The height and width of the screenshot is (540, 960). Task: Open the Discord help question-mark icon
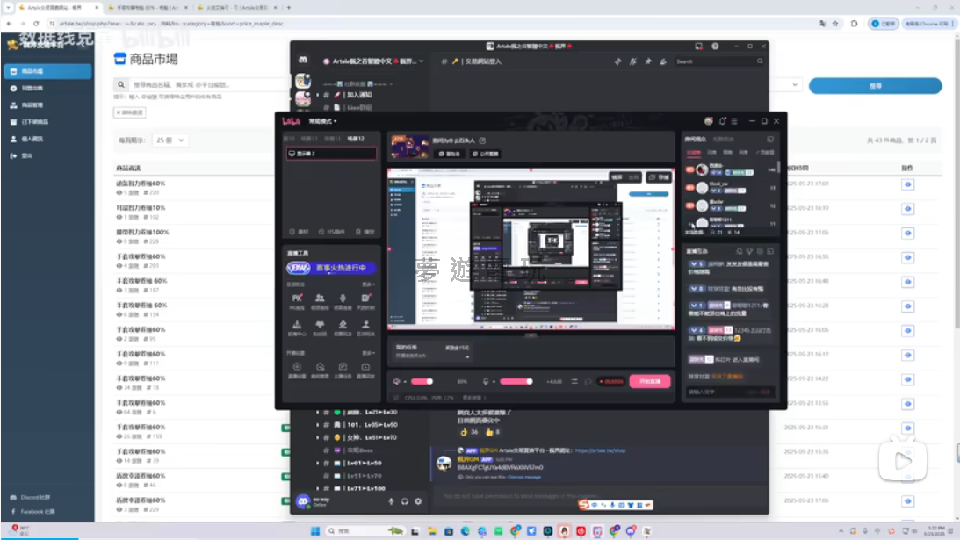[x=715, y=46]
